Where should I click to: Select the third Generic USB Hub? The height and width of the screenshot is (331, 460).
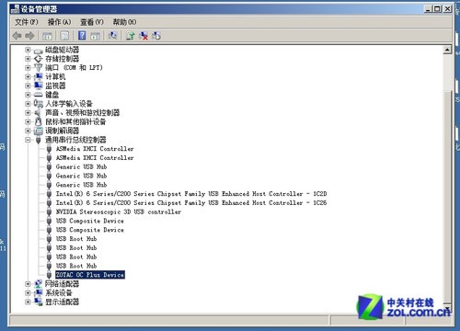(x=81, y=185)
